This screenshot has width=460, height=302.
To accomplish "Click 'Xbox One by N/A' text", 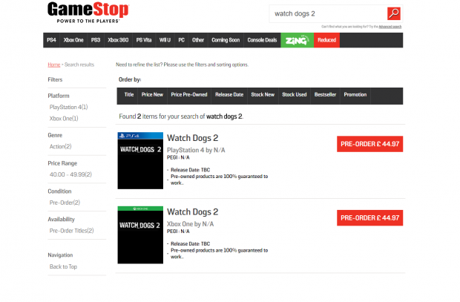I will (191, 224).
